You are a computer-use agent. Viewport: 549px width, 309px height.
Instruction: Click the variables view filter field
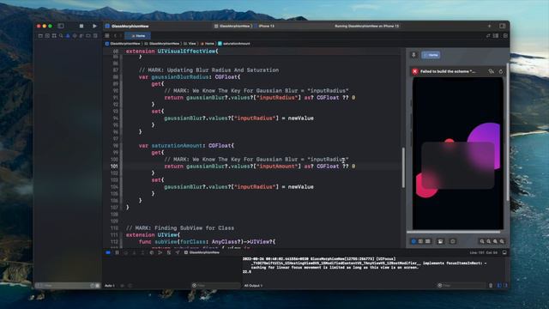(216, 286)
